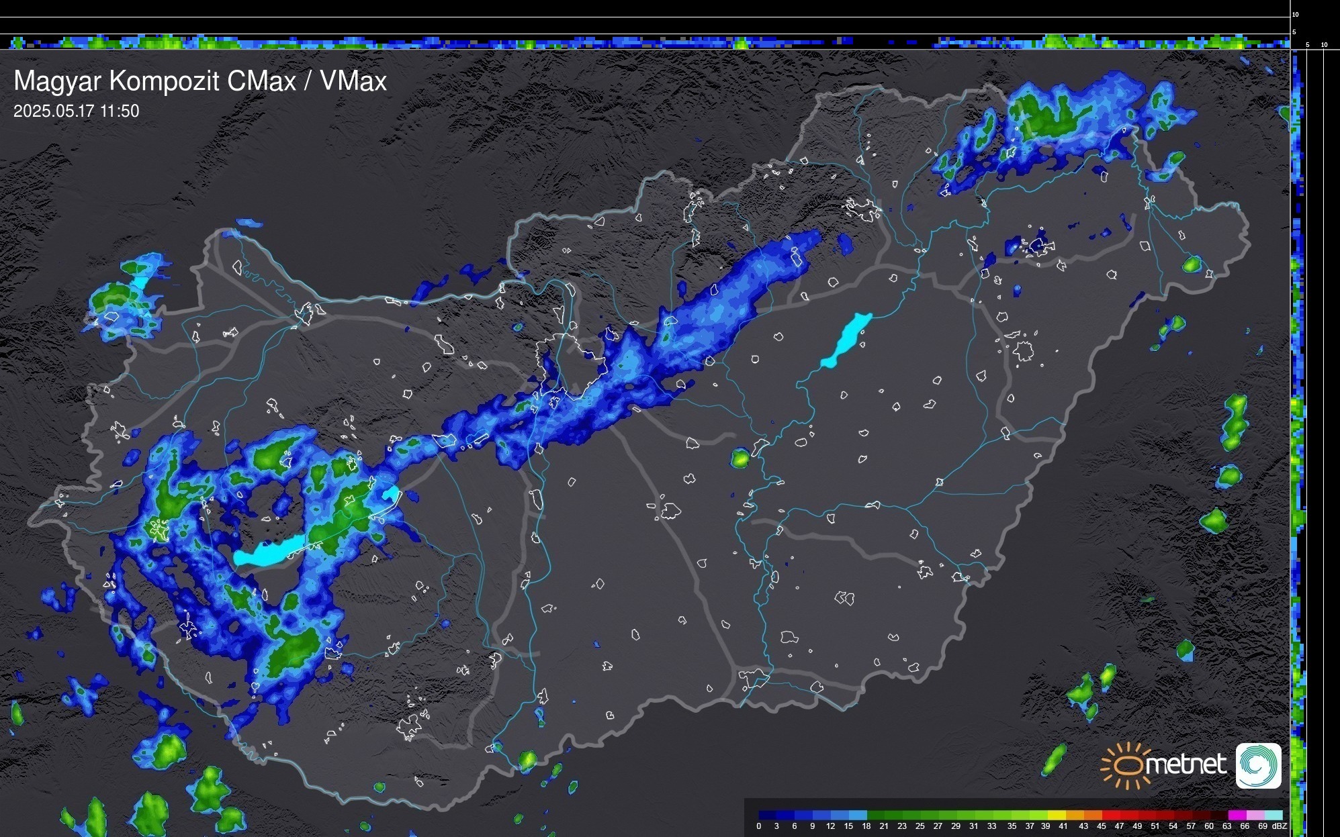
Task: Pick the magenta swatch on the dBZ scale
Action: pos(1237,815)
